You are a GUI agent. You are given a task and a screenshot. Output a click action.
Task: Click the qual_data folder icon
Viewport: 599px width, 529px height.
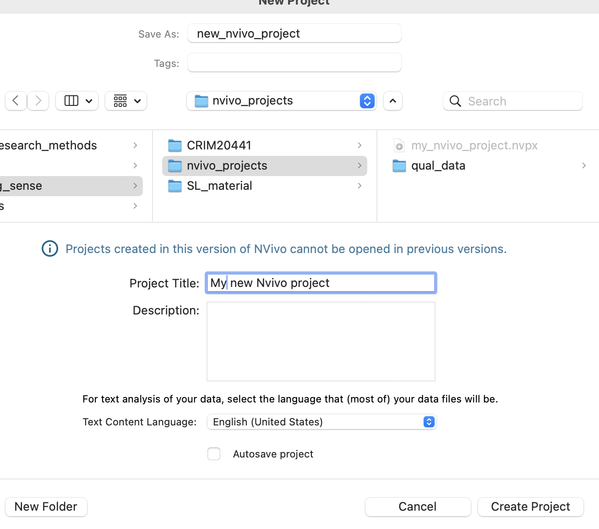coord(399,166)
